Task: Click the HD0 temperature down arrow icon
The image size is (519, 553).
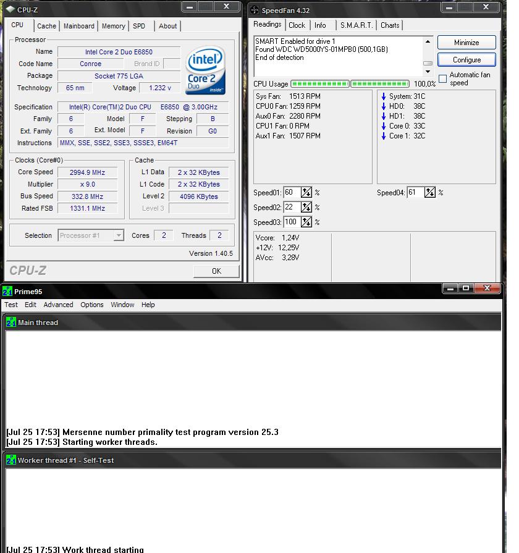Action: pos(384,106)
